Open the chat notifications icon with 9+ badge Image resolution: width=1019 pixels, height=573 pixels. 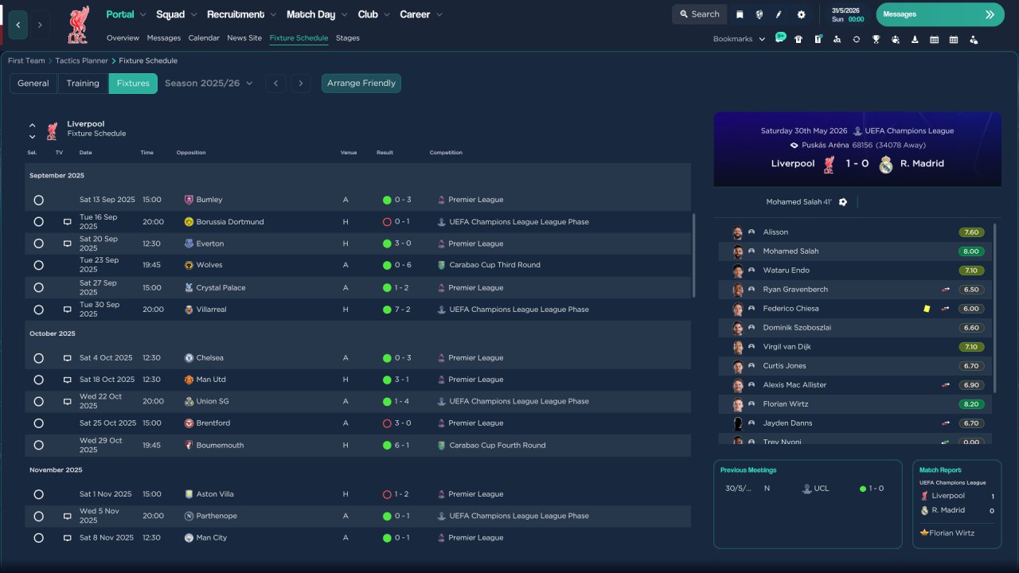(x=779, y=38)
